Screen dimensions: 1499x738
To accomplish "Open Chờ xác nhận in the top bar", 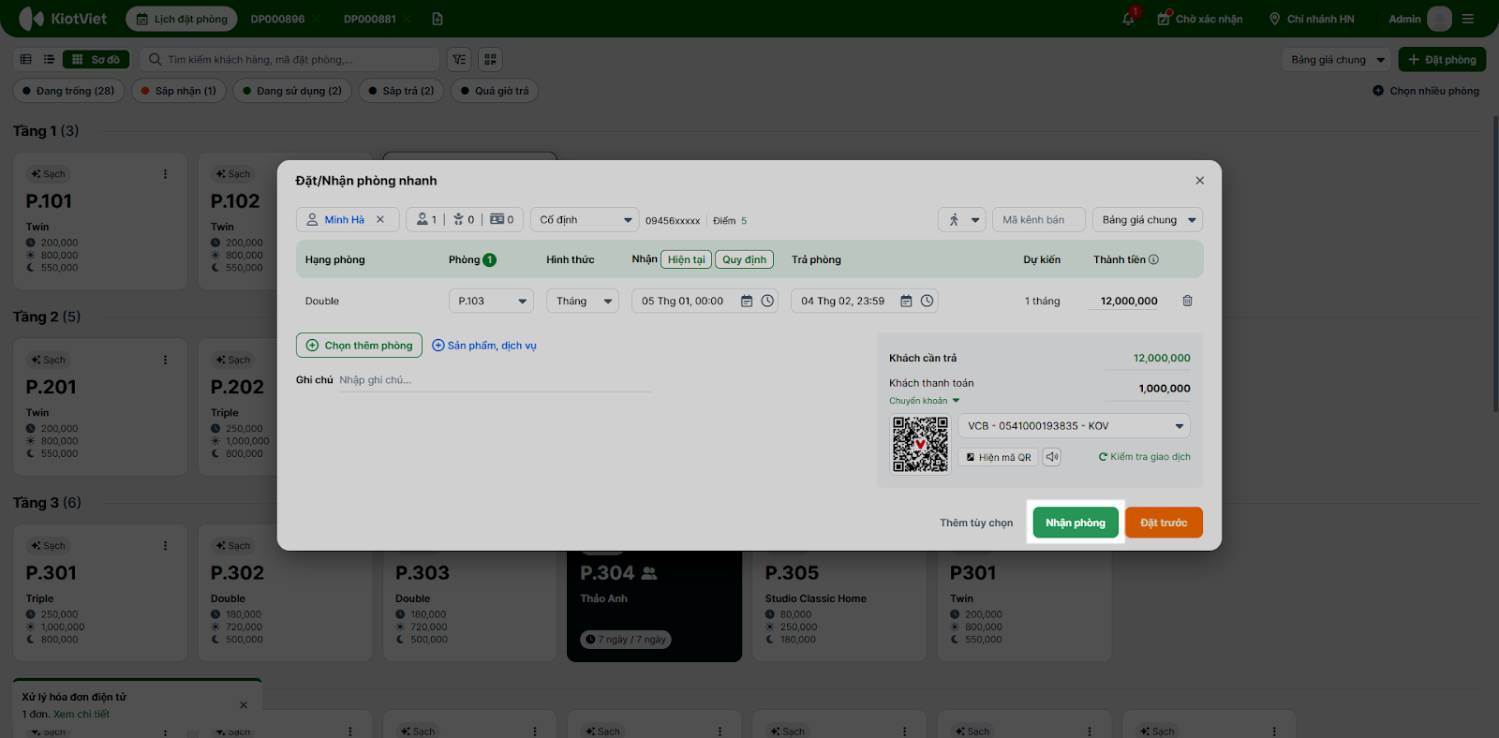I will tap(1200, 19).
